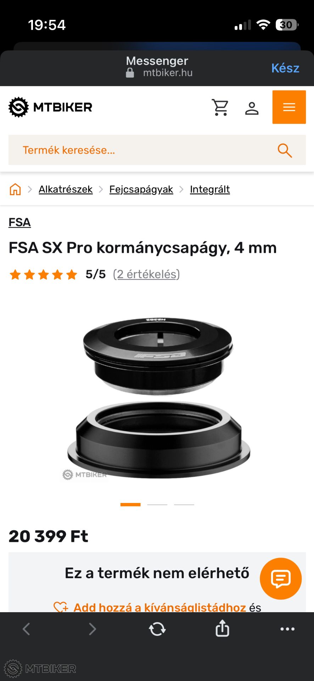Tap Kész to close the browser
Screen dimensions: 314x681
pos(285,68)
